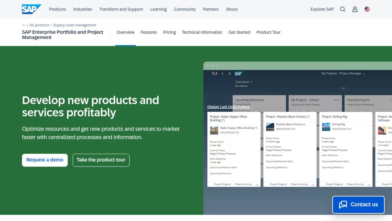Click Project Structure on the Pipeline Black Forrest card
This screenshot has height=221, width=392.
tap(299, 184)
